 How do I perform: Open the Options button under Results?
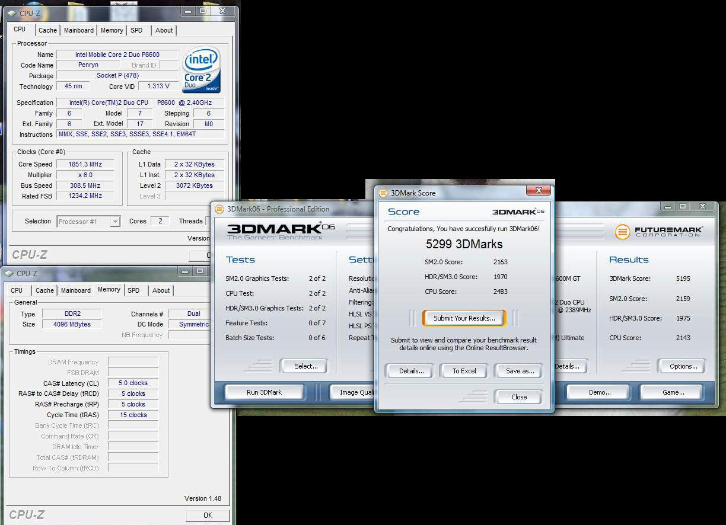pyautogui.click(x=683, y=366)
